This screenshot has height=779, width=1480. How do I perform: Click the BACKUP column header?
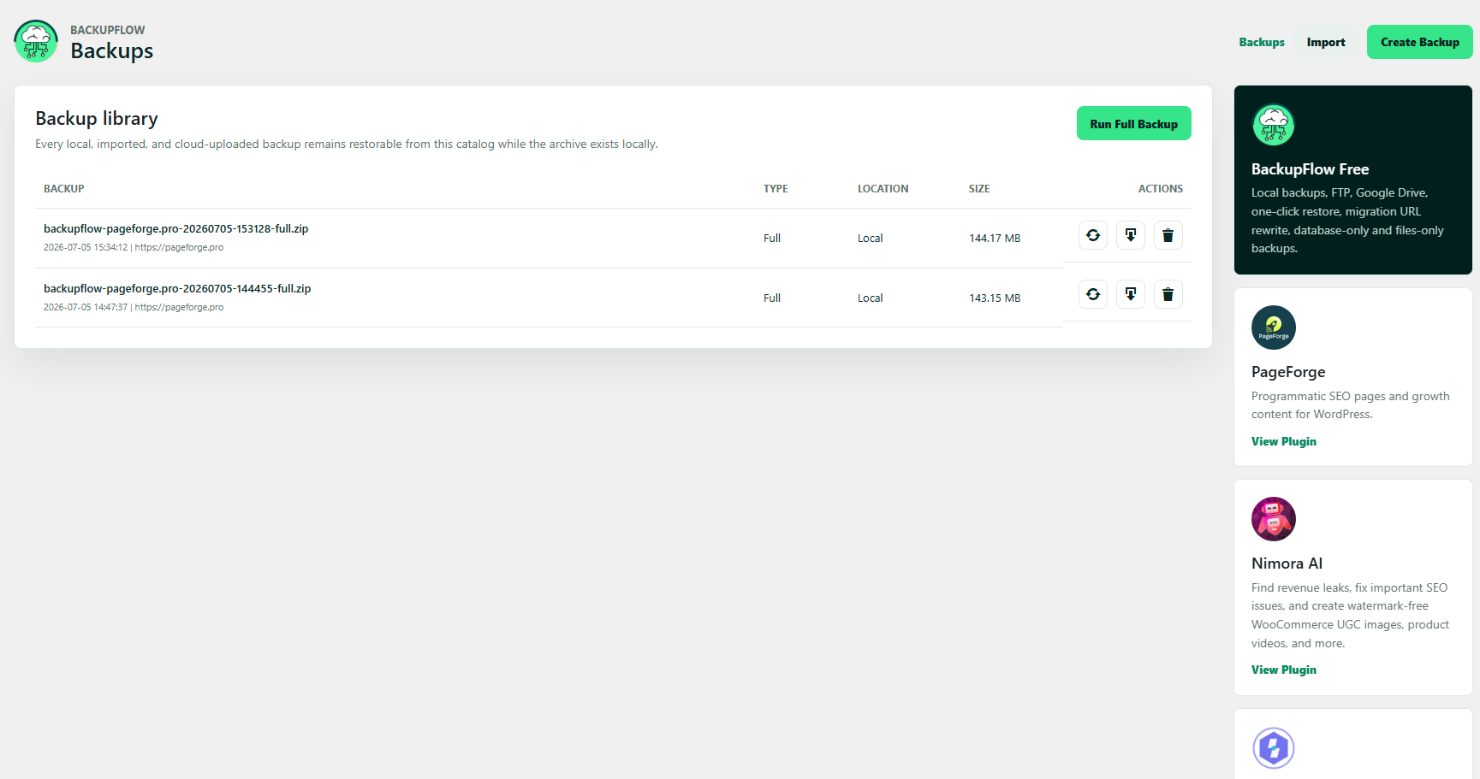coord(64,189)
